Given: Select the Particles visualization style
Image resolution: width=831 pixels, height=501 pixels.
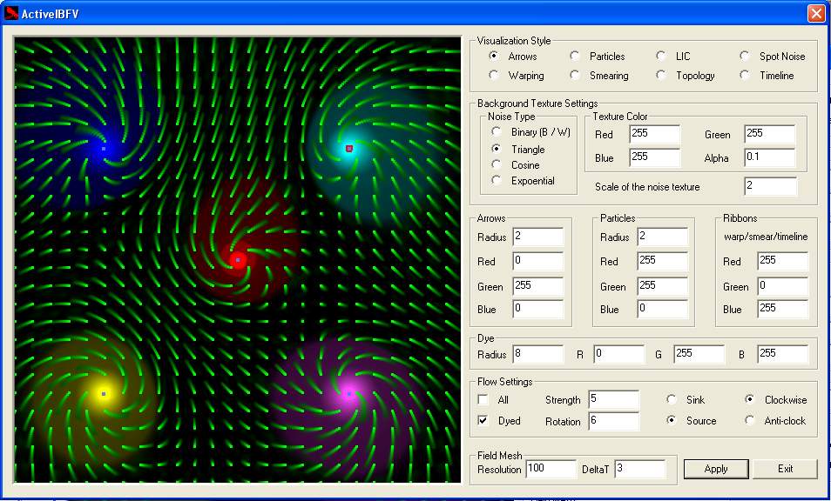Looking at the screenshot, I should coord(575,57).
